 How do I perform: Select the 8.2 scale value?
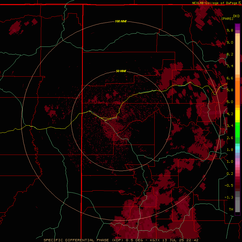tap(230, 54)
